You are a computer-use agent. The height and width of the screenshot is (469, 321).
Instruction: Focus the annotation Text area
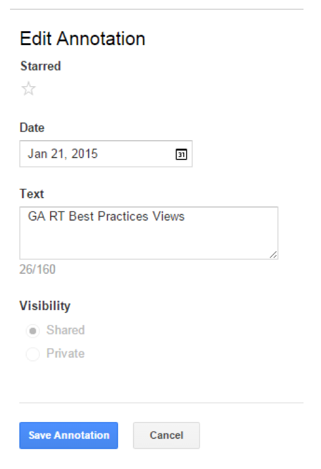(149, 233)
